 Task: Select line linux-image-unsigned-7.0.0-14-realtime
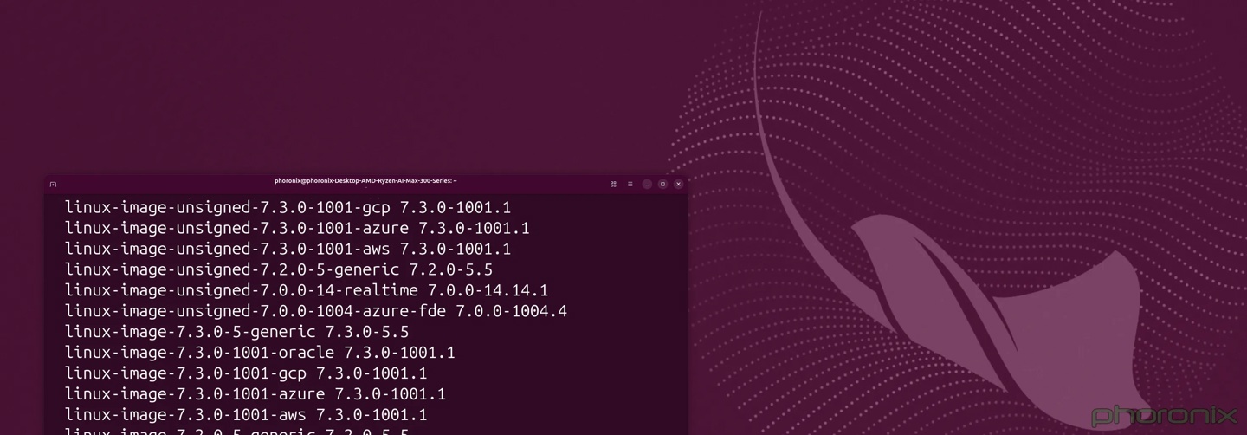pos(307,291)
